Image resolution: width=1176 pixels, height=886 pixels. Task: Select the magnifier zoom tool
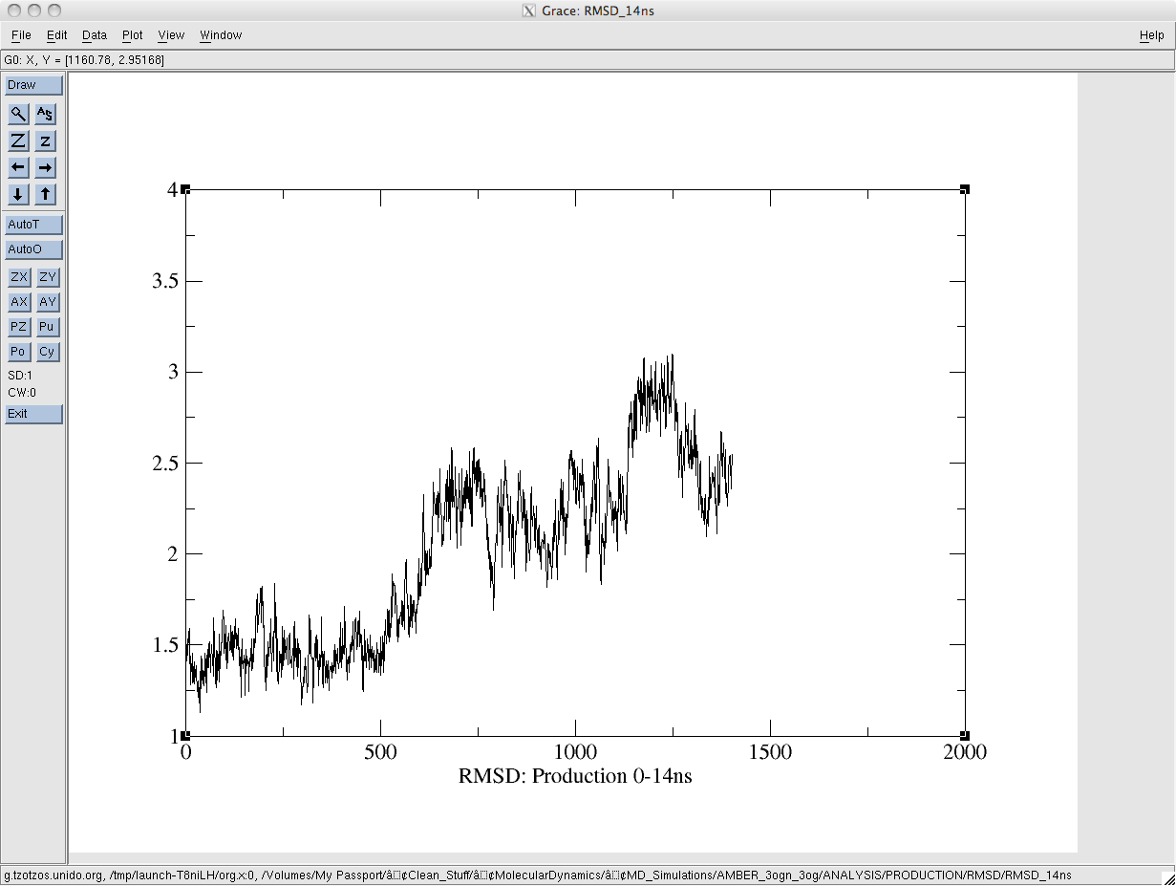coord(18,115)
